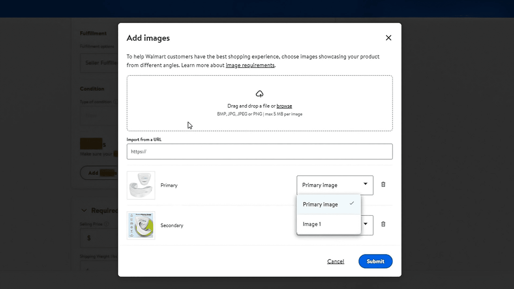514x289 pixels.
Task: Click the checkmark beside Primary image option
Action: click(x=352, y=203)
